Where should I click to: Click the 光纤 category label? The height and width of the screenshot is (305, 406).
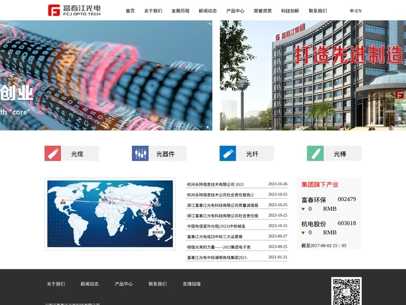252,154
